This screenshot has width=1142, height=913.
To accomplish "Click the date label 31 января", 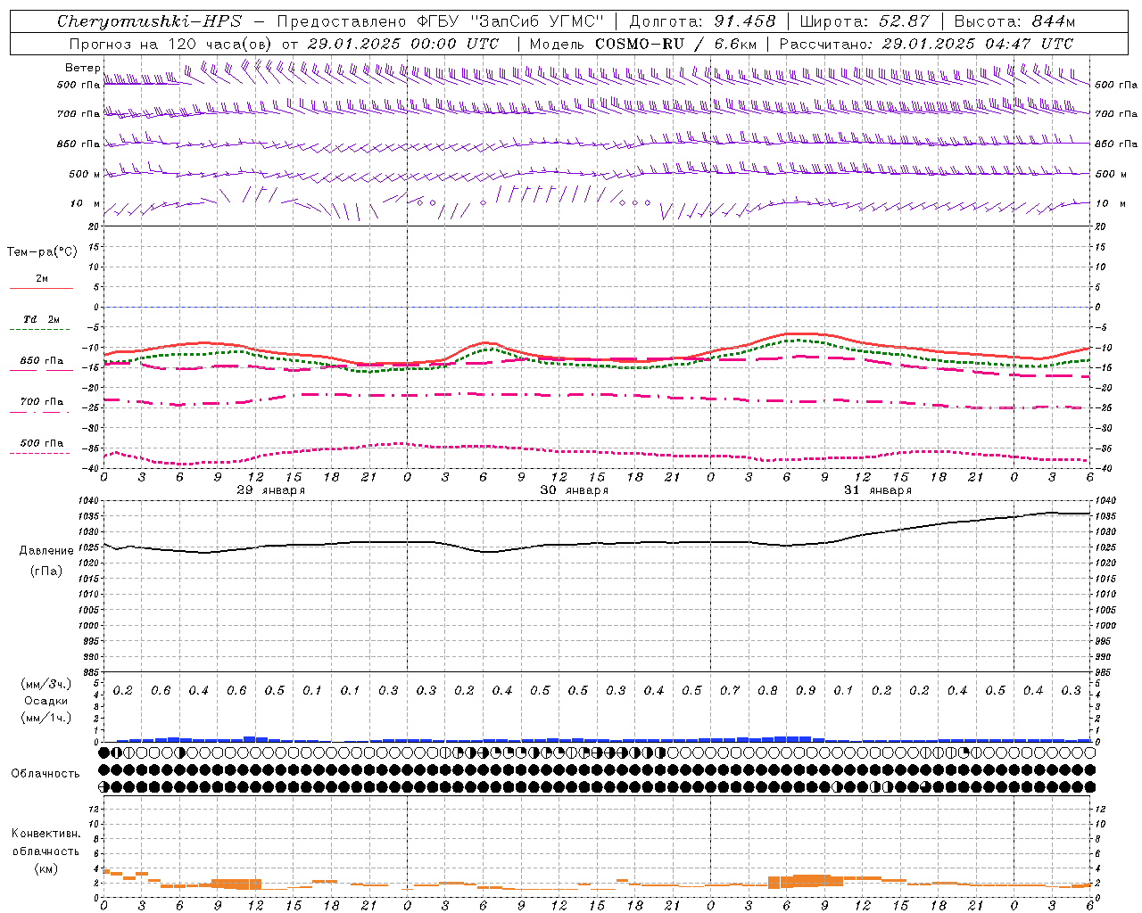I will (x=877, y=490).
